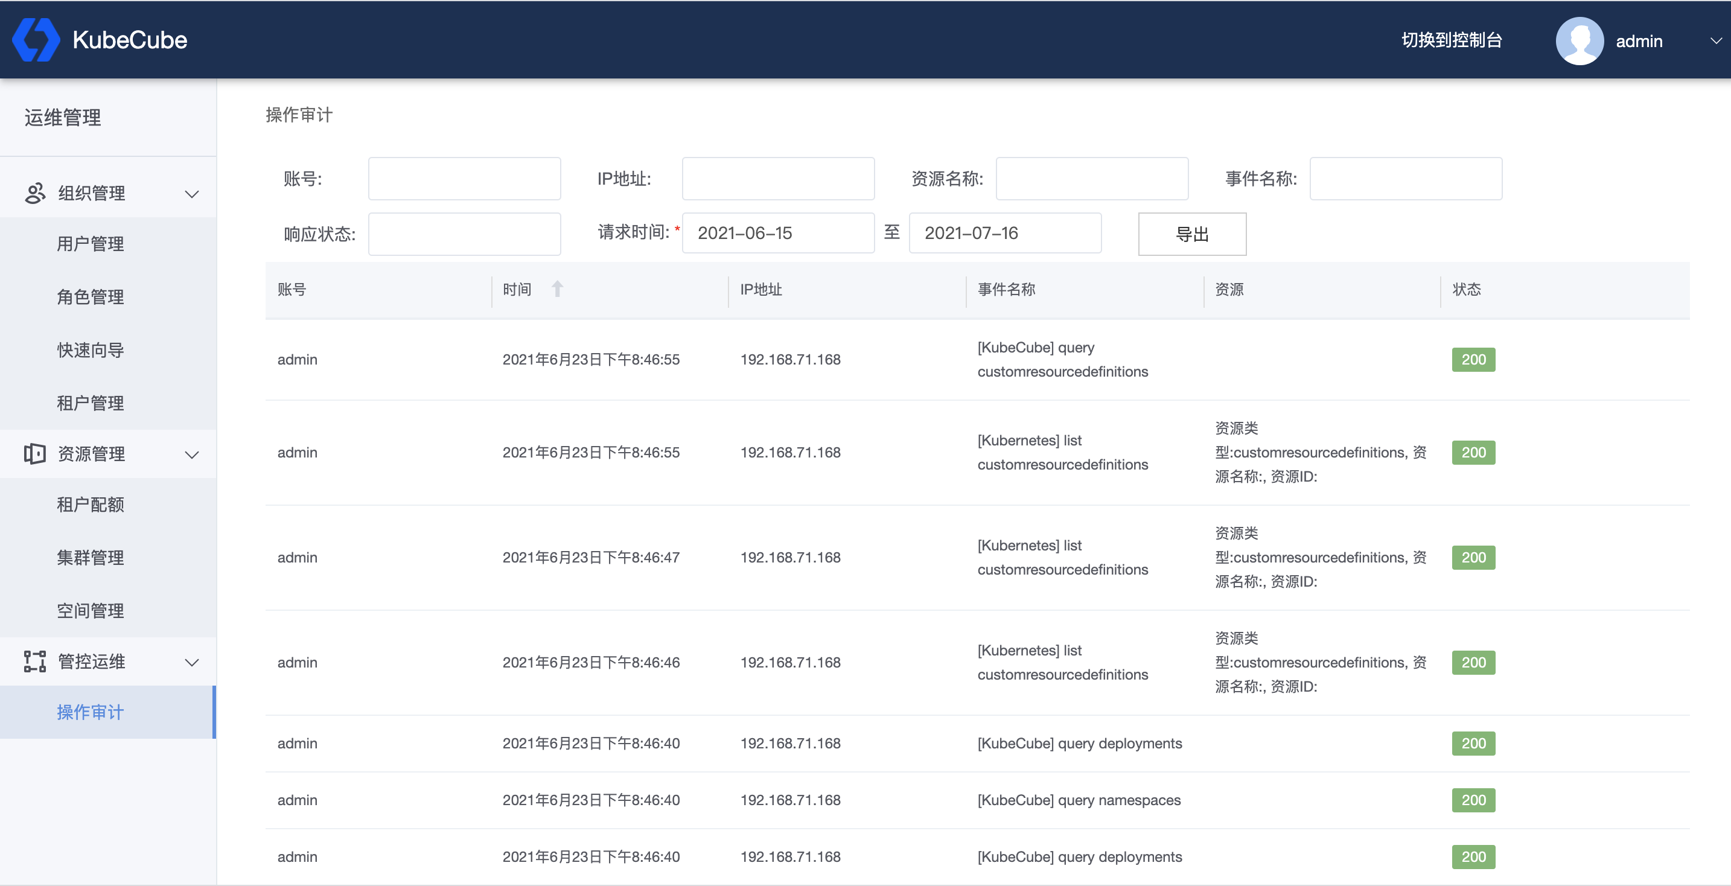Click the 操作审计 page title
This screenshot has height=886, width=1731.
pos(299,115)
